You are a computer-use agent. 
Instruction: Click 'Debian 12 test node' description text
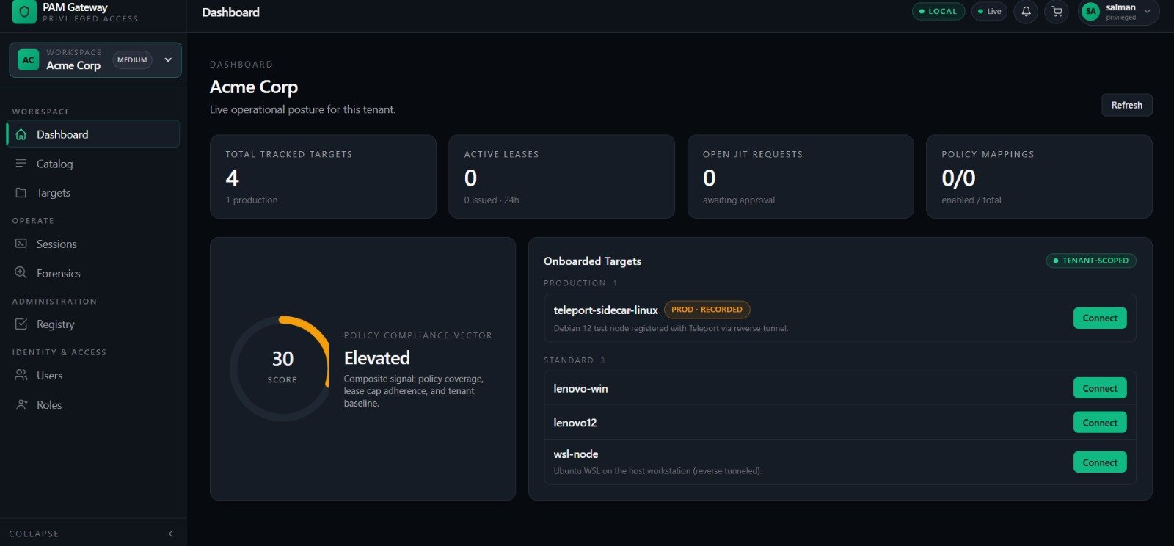tap(671, 328)
